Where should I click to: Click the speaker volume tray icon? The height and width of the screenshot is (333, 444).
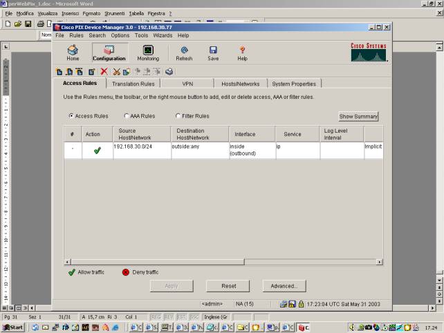click(351, 327)
